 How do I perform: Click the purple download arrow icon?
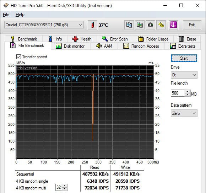coord(173,25)
